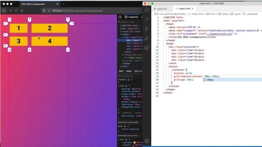Expand the style node in Inspector

123,55
